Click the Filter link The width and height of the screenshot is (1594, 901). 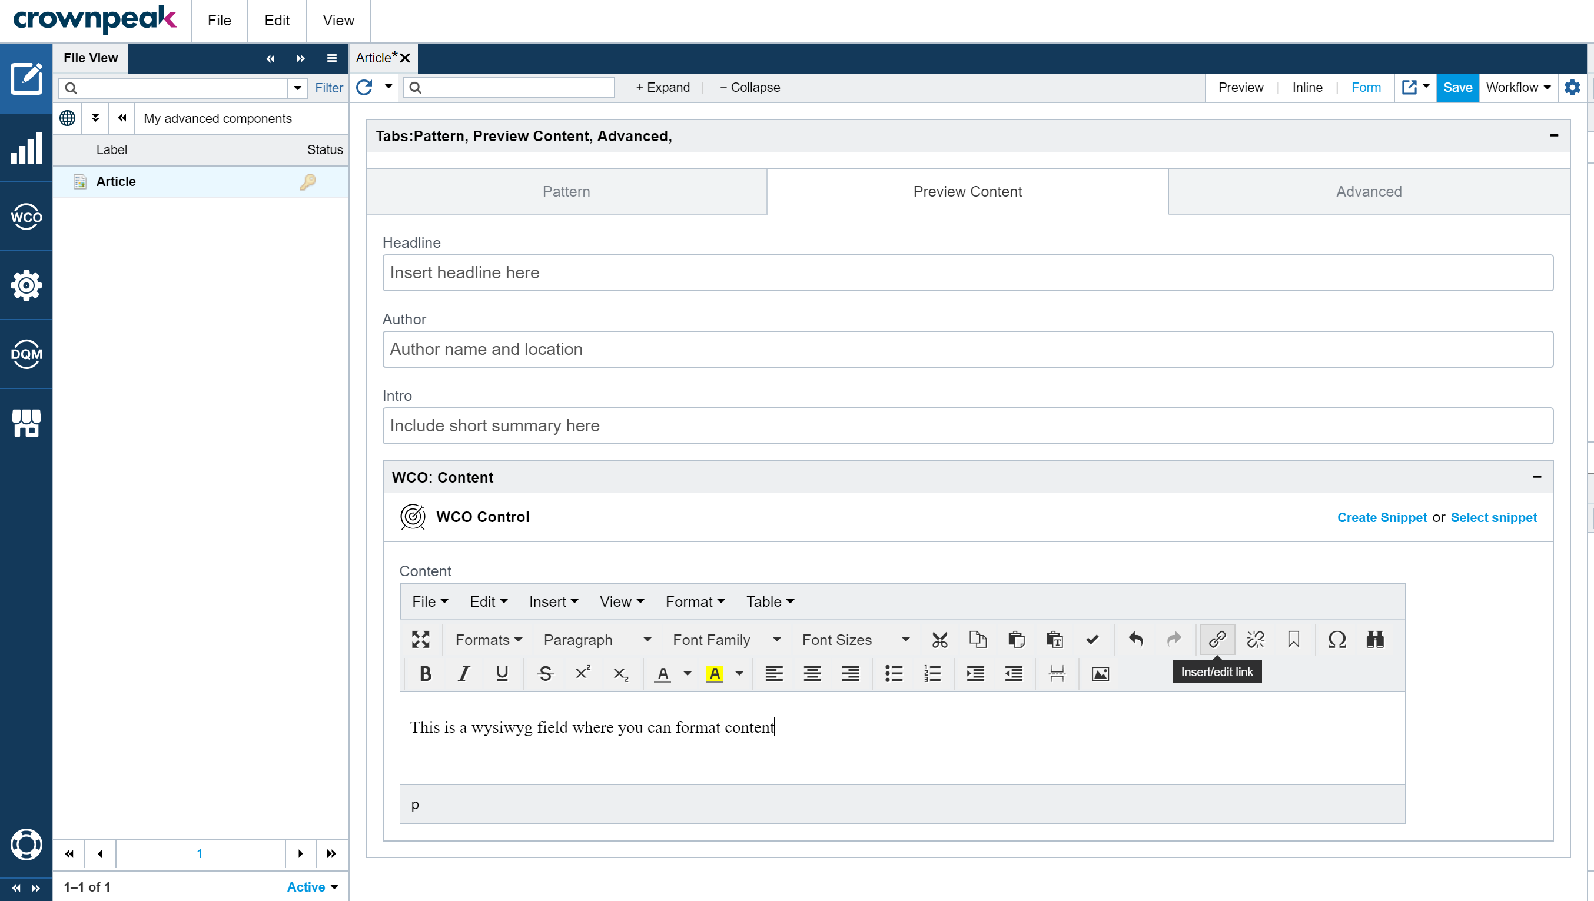(328, 88)
